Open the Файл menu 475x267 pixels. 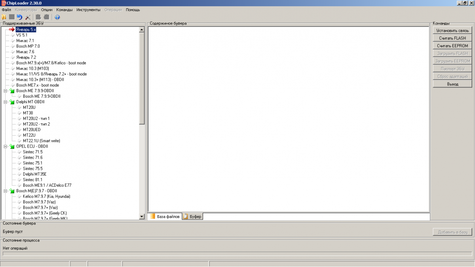point(6,9)
